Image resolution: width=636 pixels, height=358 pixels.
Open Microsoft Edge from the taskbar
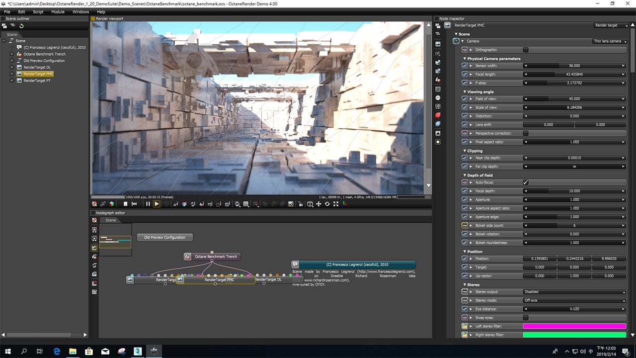pos(57,351)
